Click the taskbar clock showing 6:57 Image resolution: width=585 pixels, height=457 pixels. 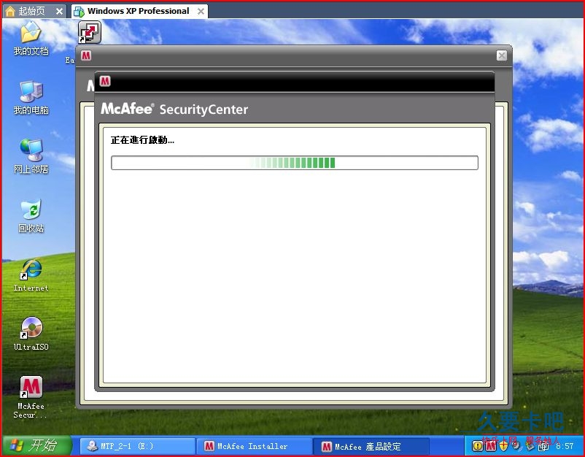[x=565, y=446]
